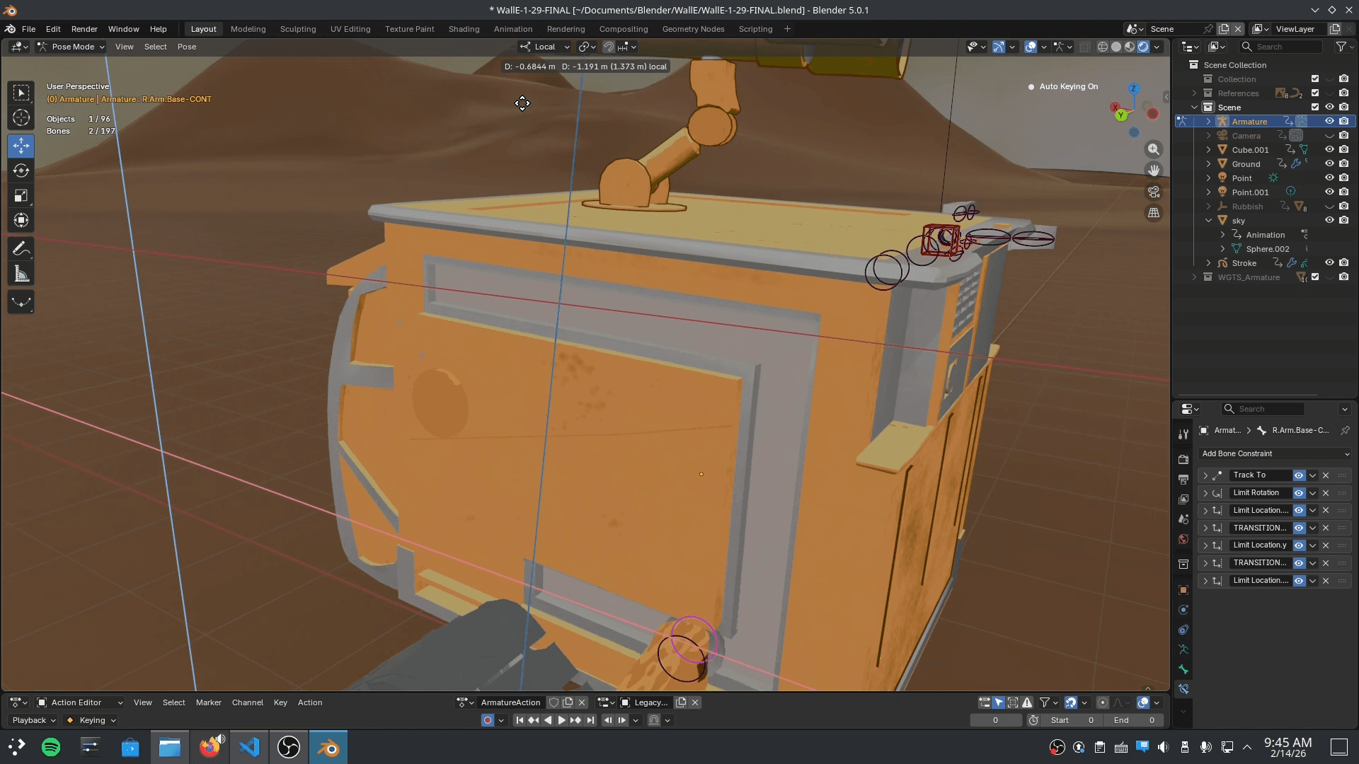1359x764 pixels.
Task: Toggle X-Ray shading mode
Action: 1084,47
